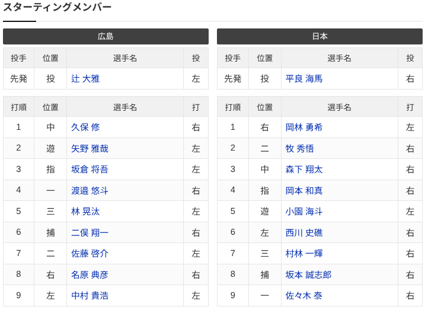
Task: Open 名原 典彦 player page
Action: tap(90, 275)
